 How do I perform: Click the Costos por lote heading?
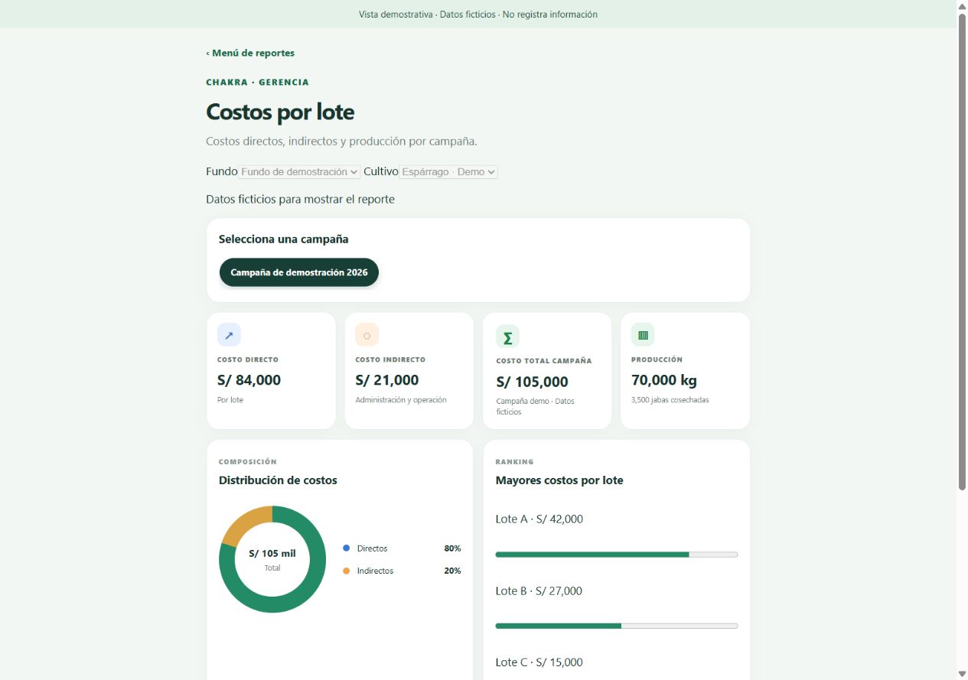(280, 112)
